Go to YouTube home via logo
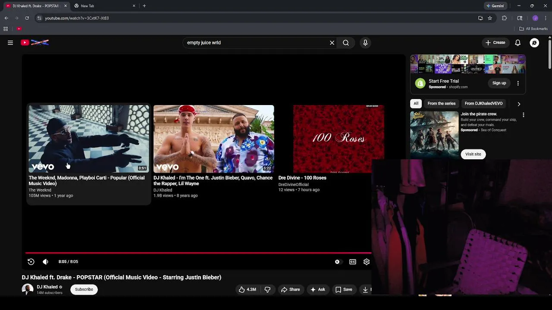Screen dimensions: 552x310 coord(35,43)
